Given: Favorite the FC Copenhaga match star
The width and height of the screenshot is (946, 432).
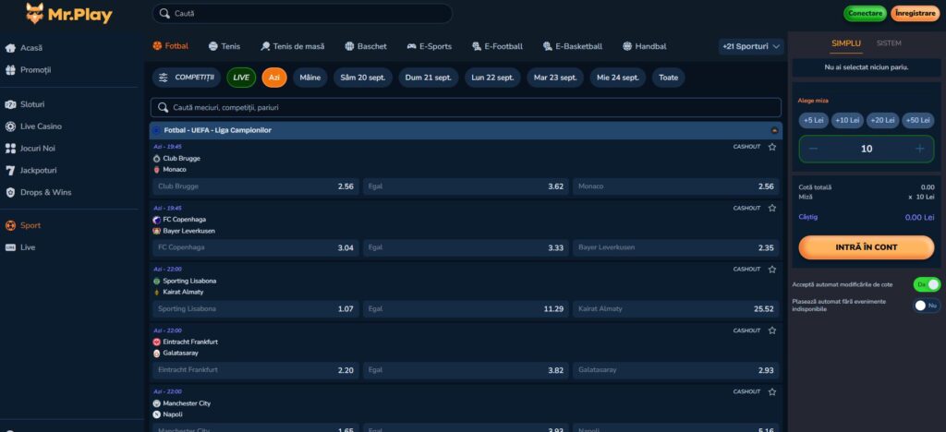Looking at the screenshot, I should click(x=772, y=208).
